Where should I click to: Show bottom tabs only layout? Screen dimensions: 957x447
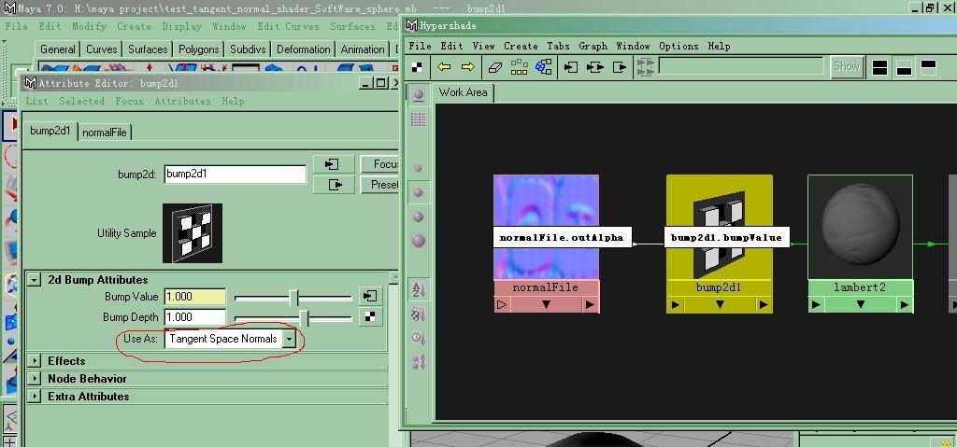904,67
